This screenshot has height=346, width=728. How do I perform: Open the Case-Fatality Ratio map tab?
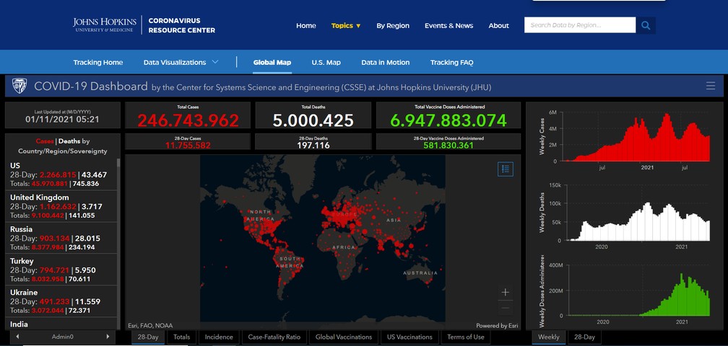[x=274, y=337]
